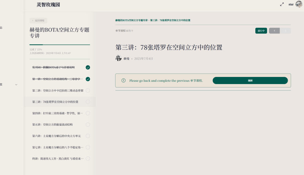304x175 pixels.
Task: Mark the 终讲 completion circle
Action: (88, 159)
